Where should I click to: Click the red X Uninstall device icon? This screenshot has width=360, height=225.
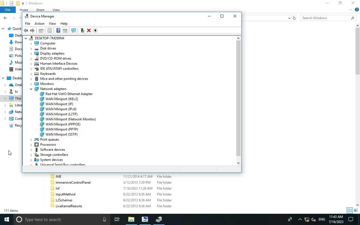coord(89,30)
